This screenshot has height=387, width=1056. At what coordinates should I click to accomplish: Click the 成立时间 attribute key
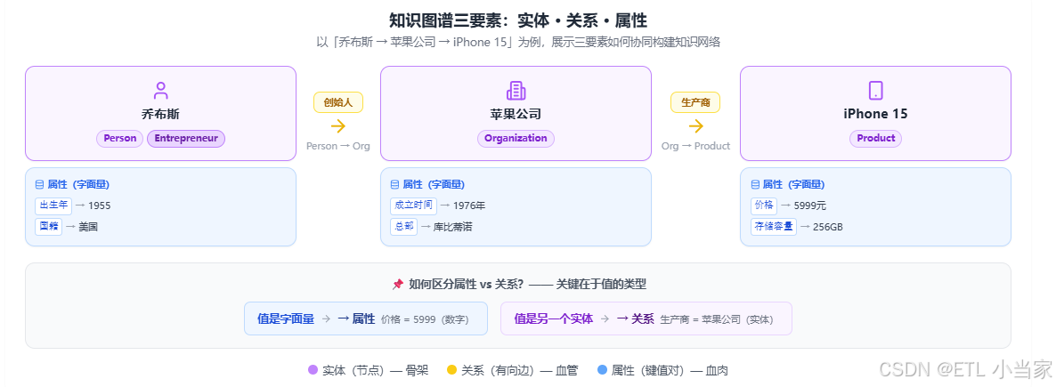click(x=413, y=206)
